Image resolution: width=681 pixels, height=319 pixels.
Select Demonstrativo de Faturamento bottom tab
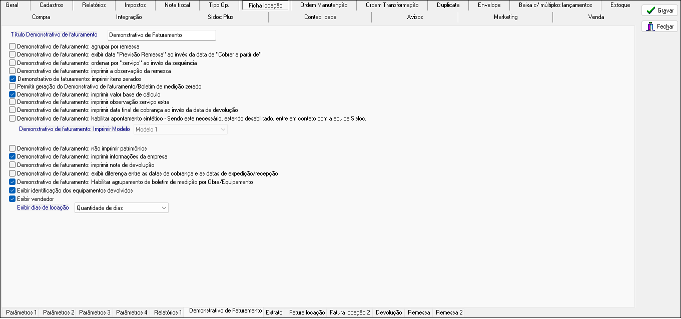click(x=226, y=311)
